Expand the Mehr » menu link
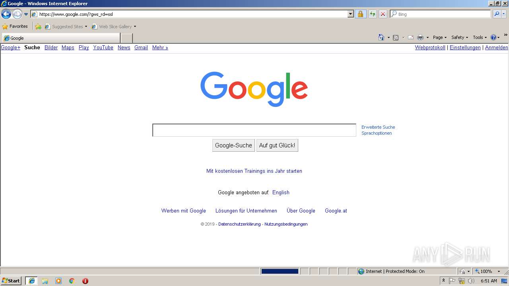 coord(160,48)
